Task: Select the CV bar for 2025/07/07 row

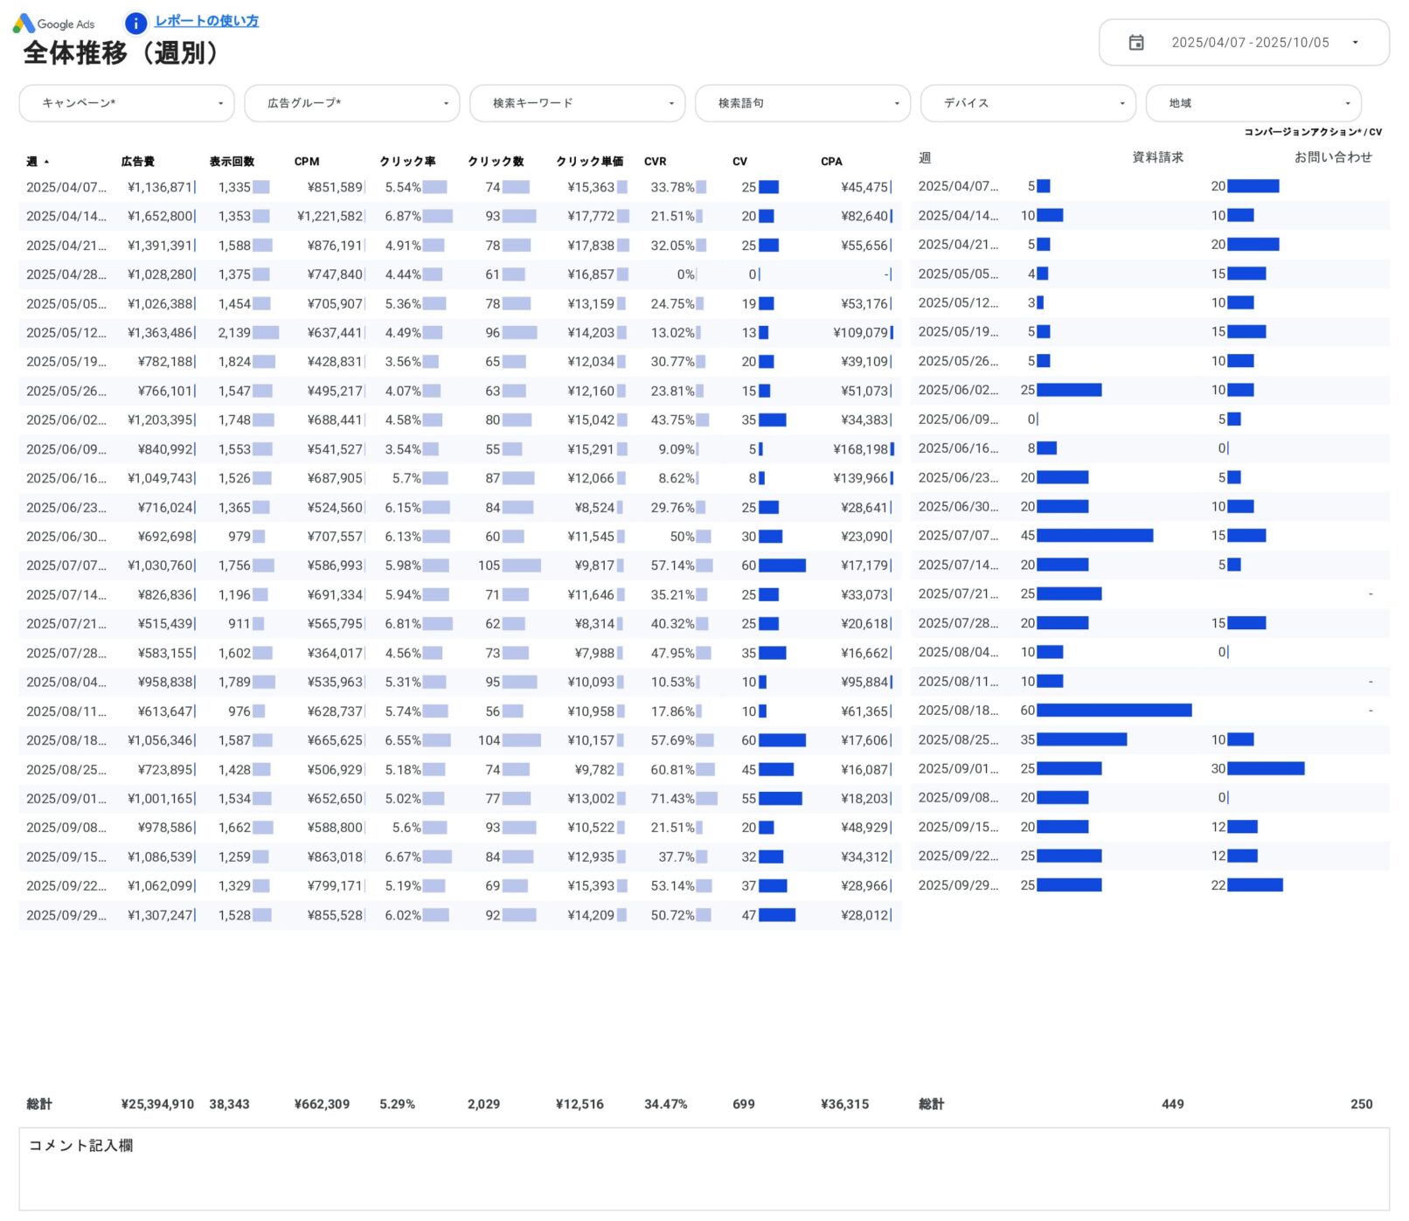Action: coord(783,565)
